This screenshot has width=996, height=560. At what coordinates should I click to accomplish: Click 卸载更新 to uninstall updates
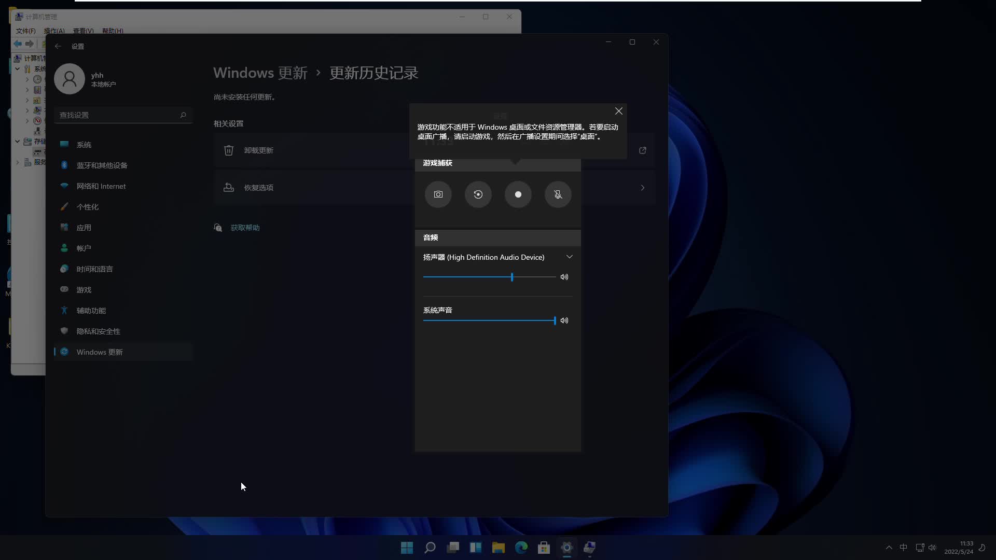point(258,150)
